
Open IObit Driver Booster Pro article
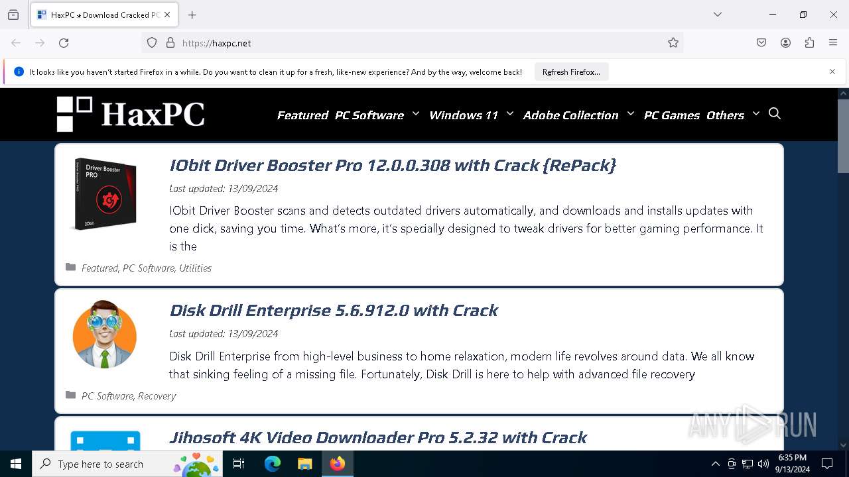click(x=393, y=165)
